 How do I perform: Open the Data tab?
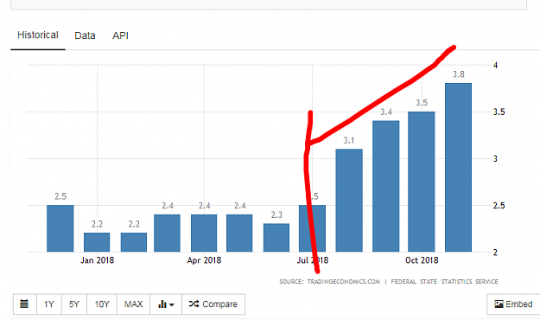(x=85, y=35)
